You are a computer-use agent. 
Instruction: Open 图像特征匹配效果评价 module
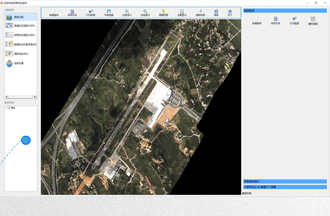click(21, 44)
